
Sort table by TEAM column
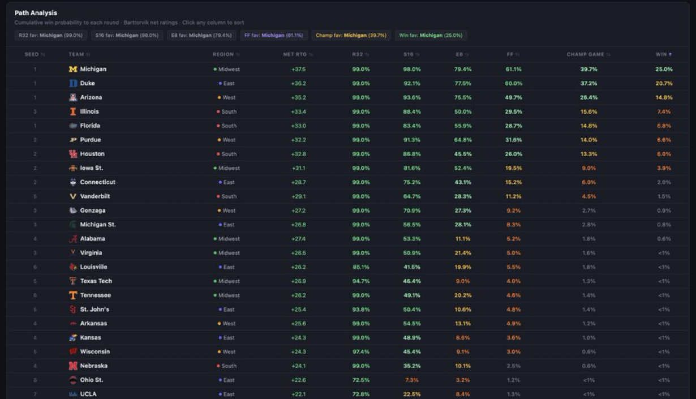[79, 54]
